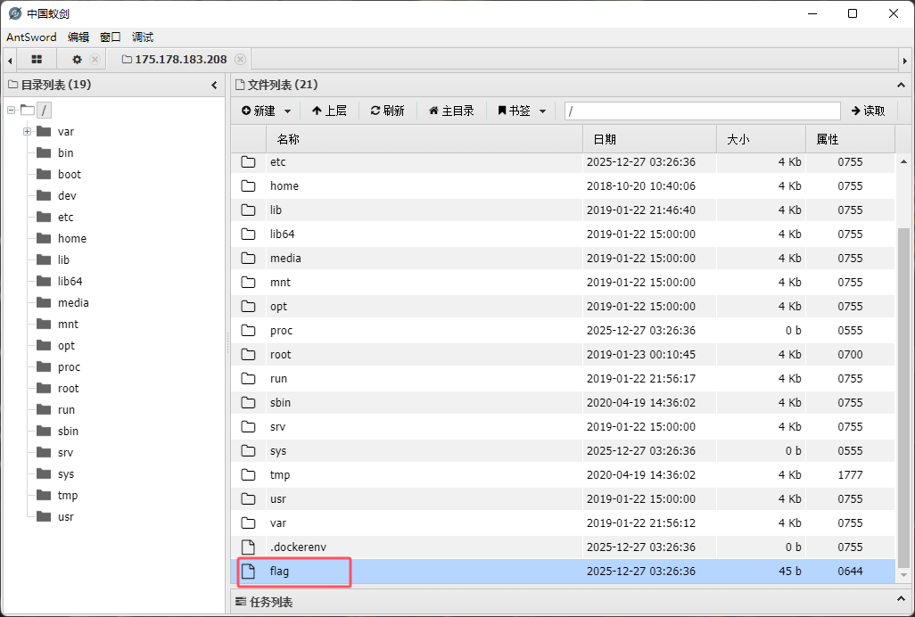Open the home grid tab icon
The height and width of the screenshot is (617, 915).
(x=37, y=60)
